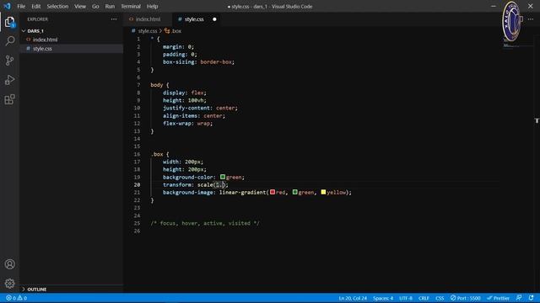Click the '.box {' selector line

pyautogui.click(x=159, y=154)
